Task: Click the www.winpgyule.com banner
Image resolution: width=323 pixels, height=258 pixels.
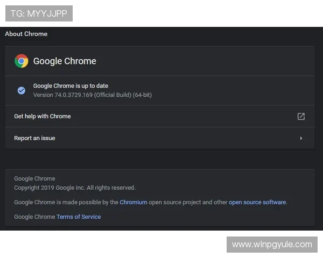Action: pos(271,245)
